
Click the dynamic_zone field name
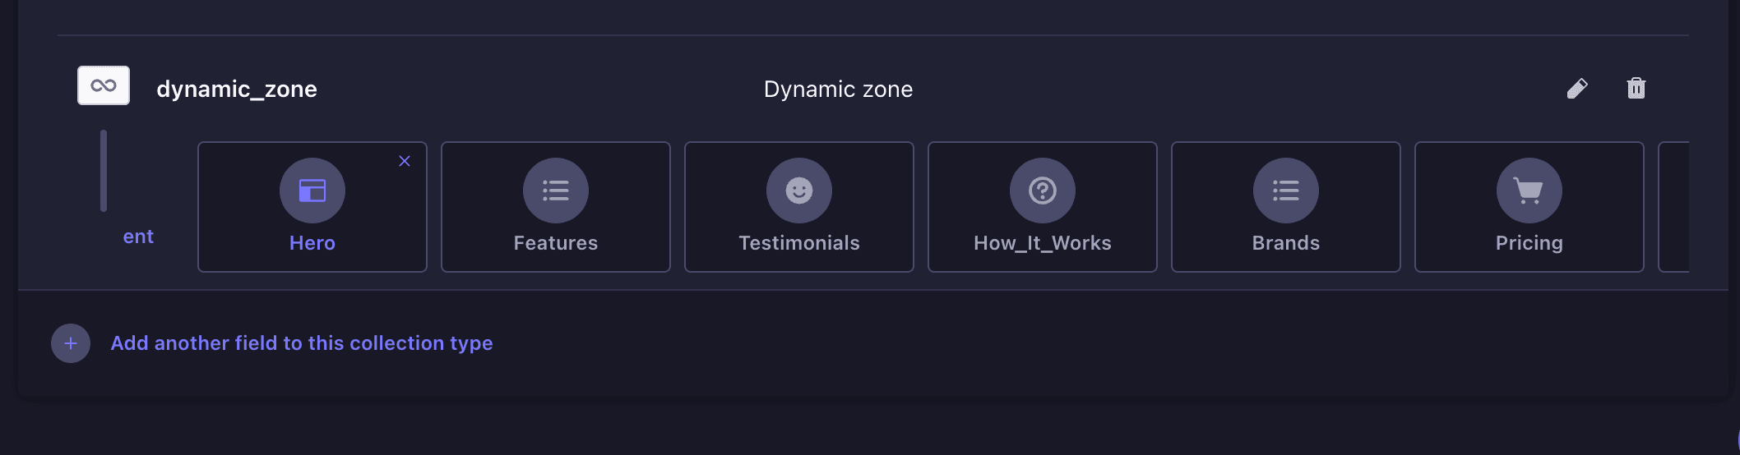click(237, 89)
